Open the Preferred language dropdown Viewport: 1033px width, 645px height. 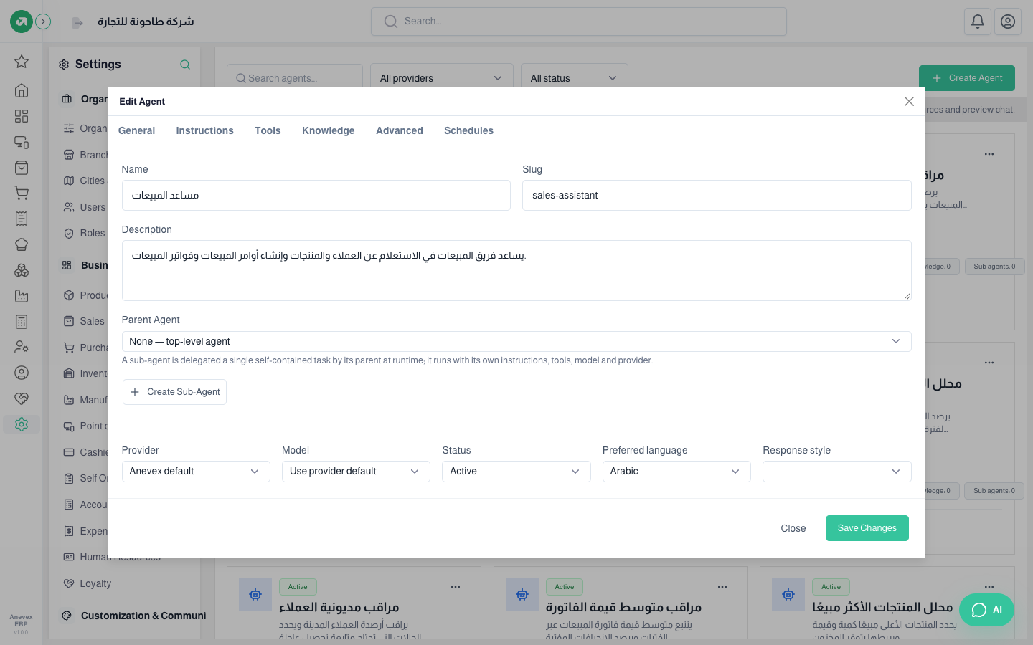pos(676,472)
